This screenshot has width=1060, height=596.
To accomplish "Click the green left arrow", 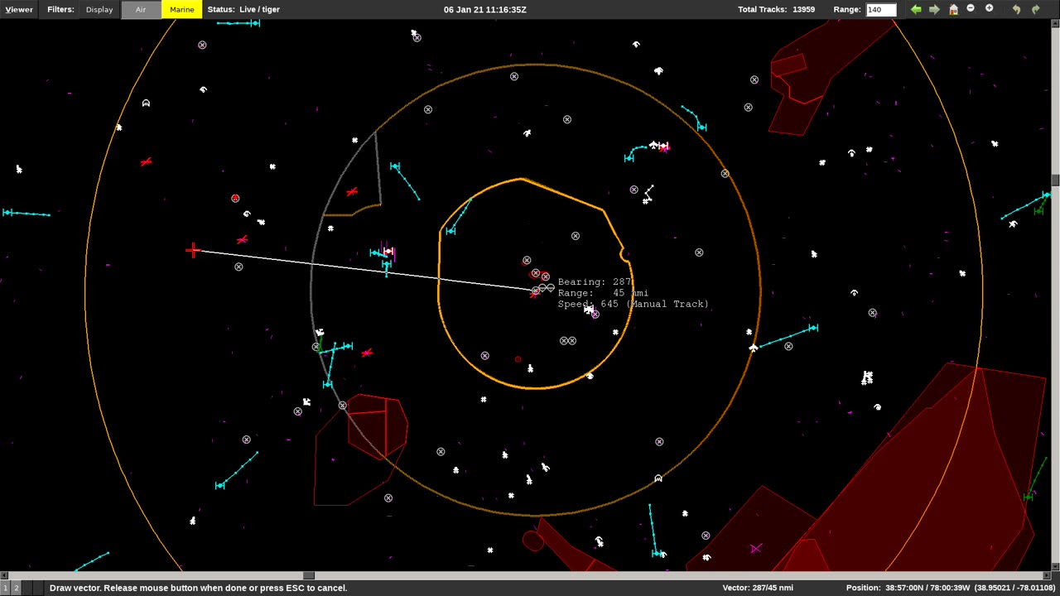I will pyautogui.click(x=916, y=9).
